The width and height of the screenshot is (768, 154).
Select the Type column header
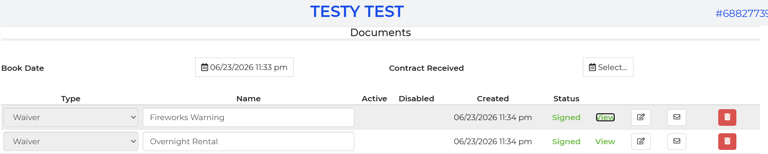[71, 99]
